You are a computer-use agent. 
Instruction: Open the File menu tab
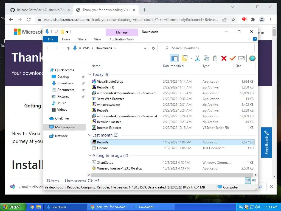coord(50,39)
